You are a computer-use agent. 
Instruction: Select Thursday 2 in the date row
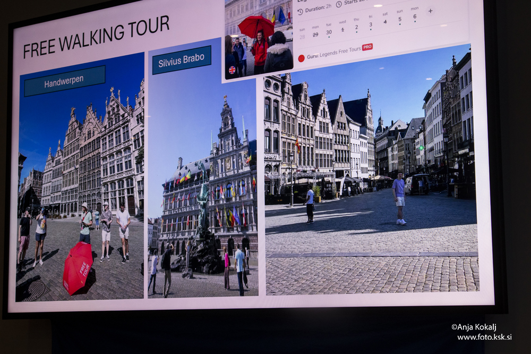point(356,27)
